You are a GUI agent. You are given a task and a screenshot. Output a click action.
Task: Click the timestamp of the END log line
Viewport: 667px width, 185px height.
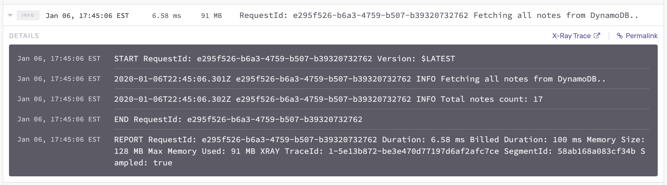pos(59,119)
